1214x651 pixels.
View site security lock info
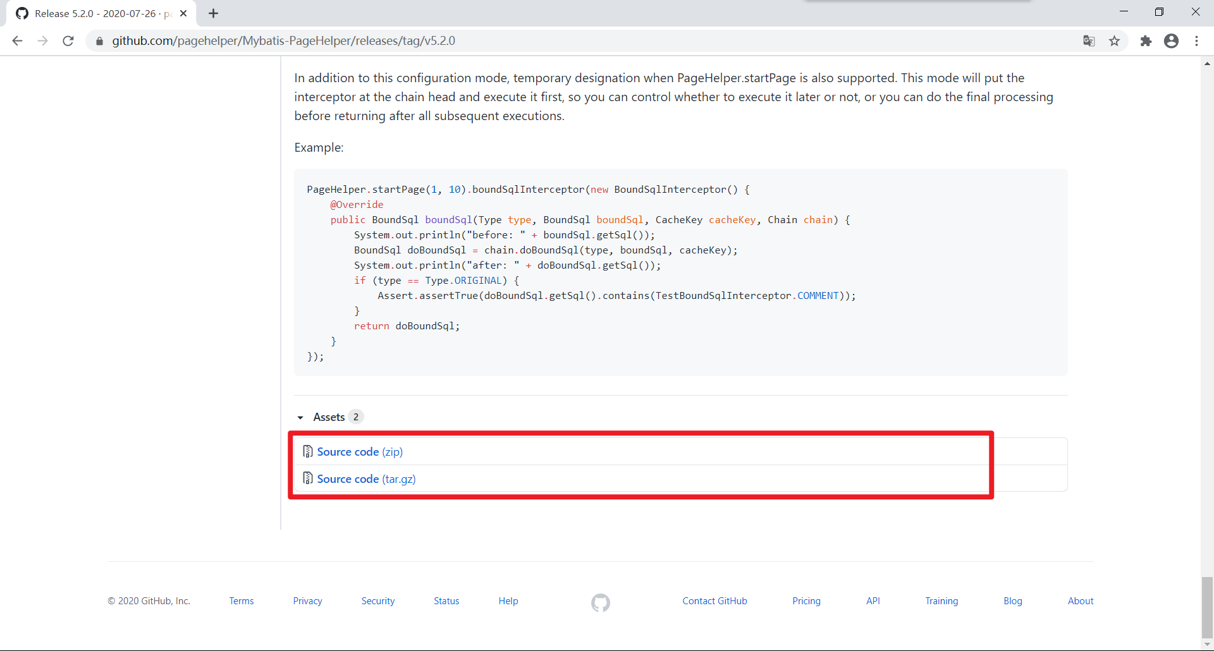pos(99,41)
